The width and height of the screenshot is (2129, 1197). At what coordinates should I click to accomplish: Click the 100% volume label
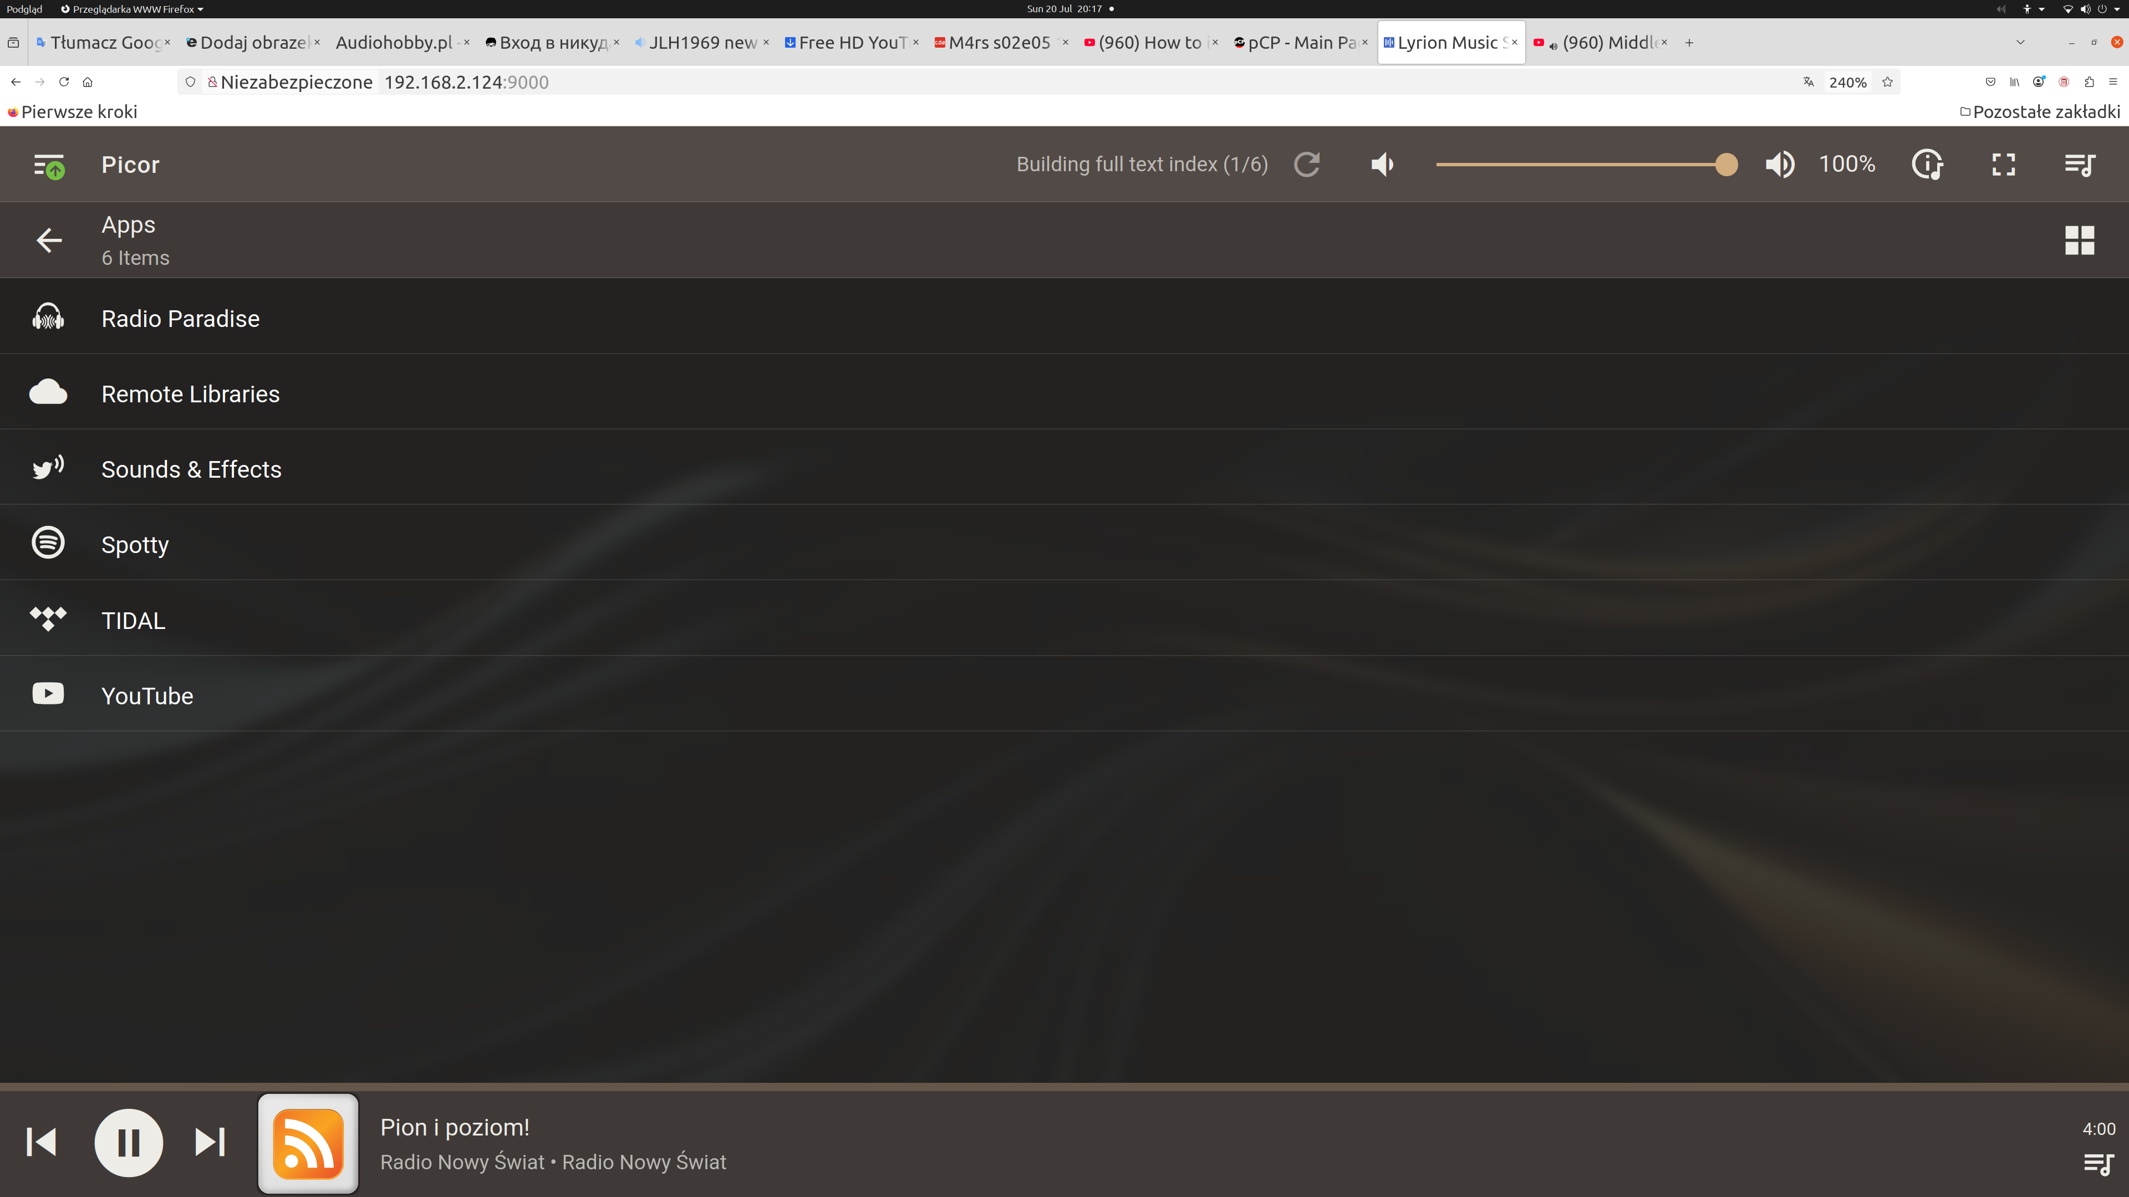click(1847, 165)
